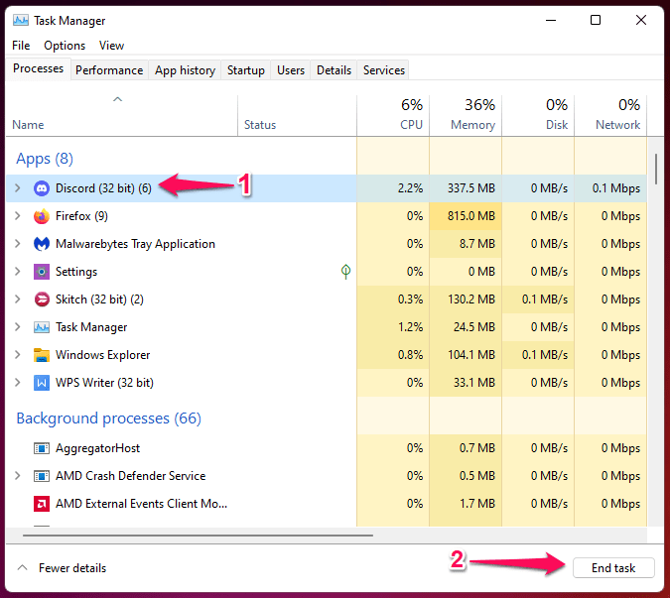
Task: Click Windows Explorer memory value 104.1 MB
Action: [x=470, y=355]
